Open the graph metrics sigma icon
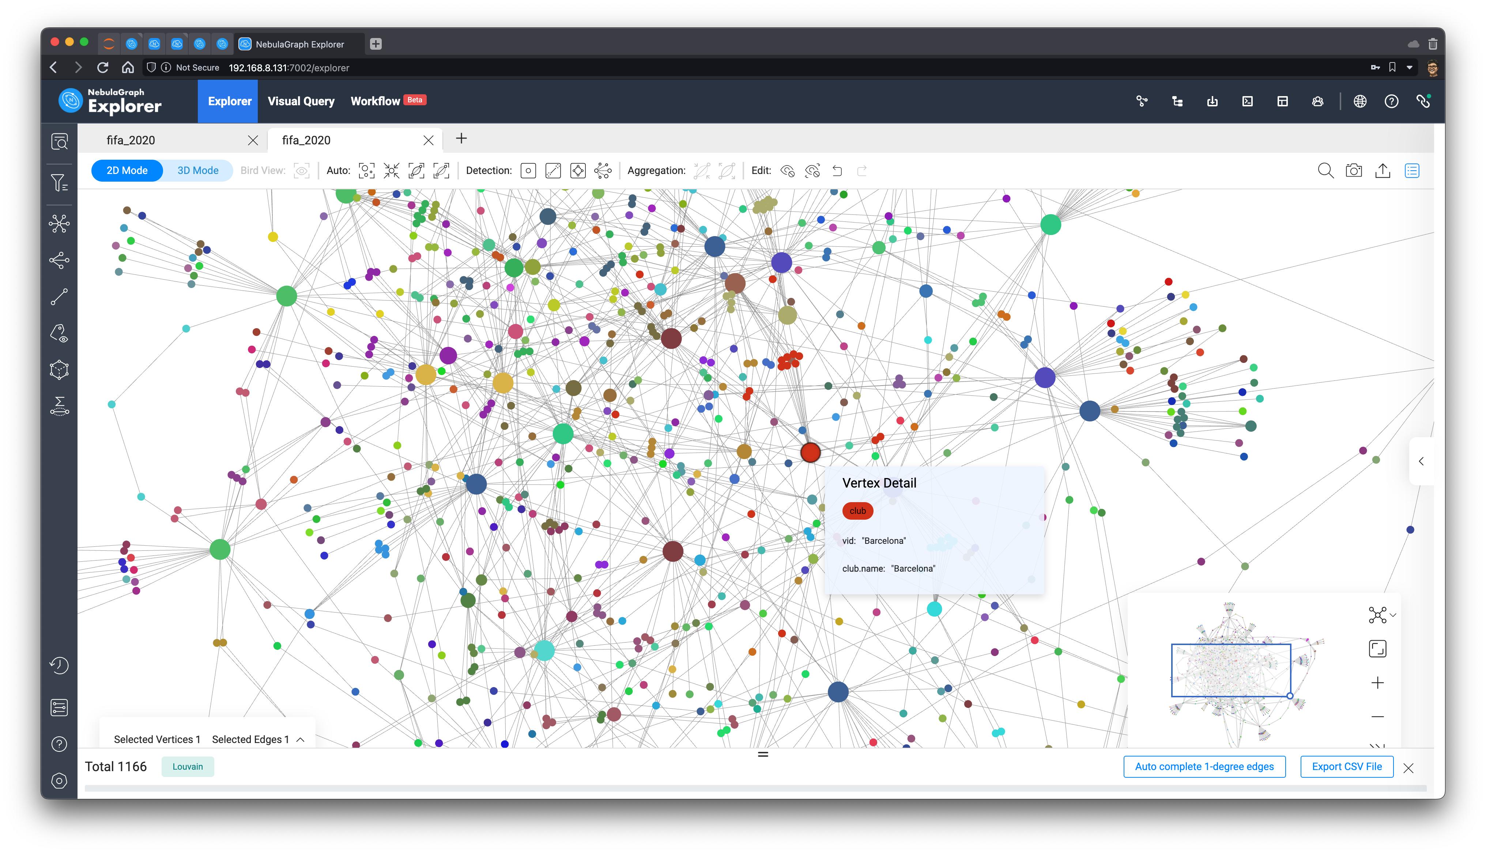Viewport: 1486px width, 853px height. [x=59, y=406]
